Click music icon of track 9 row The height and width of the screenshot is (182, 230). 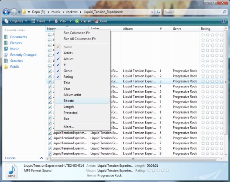tap(50, 154)
